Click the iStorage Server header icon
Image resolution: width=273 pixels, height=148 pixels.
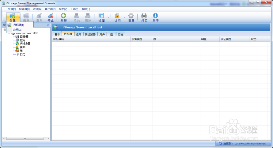(x=56, y=27)
